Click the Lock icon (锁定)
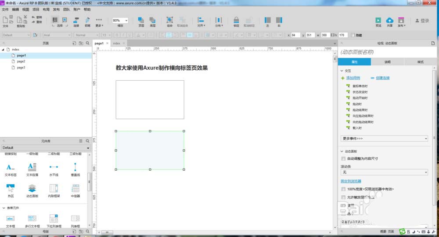This screenshot has height=237, width=439. coord(236,20)
